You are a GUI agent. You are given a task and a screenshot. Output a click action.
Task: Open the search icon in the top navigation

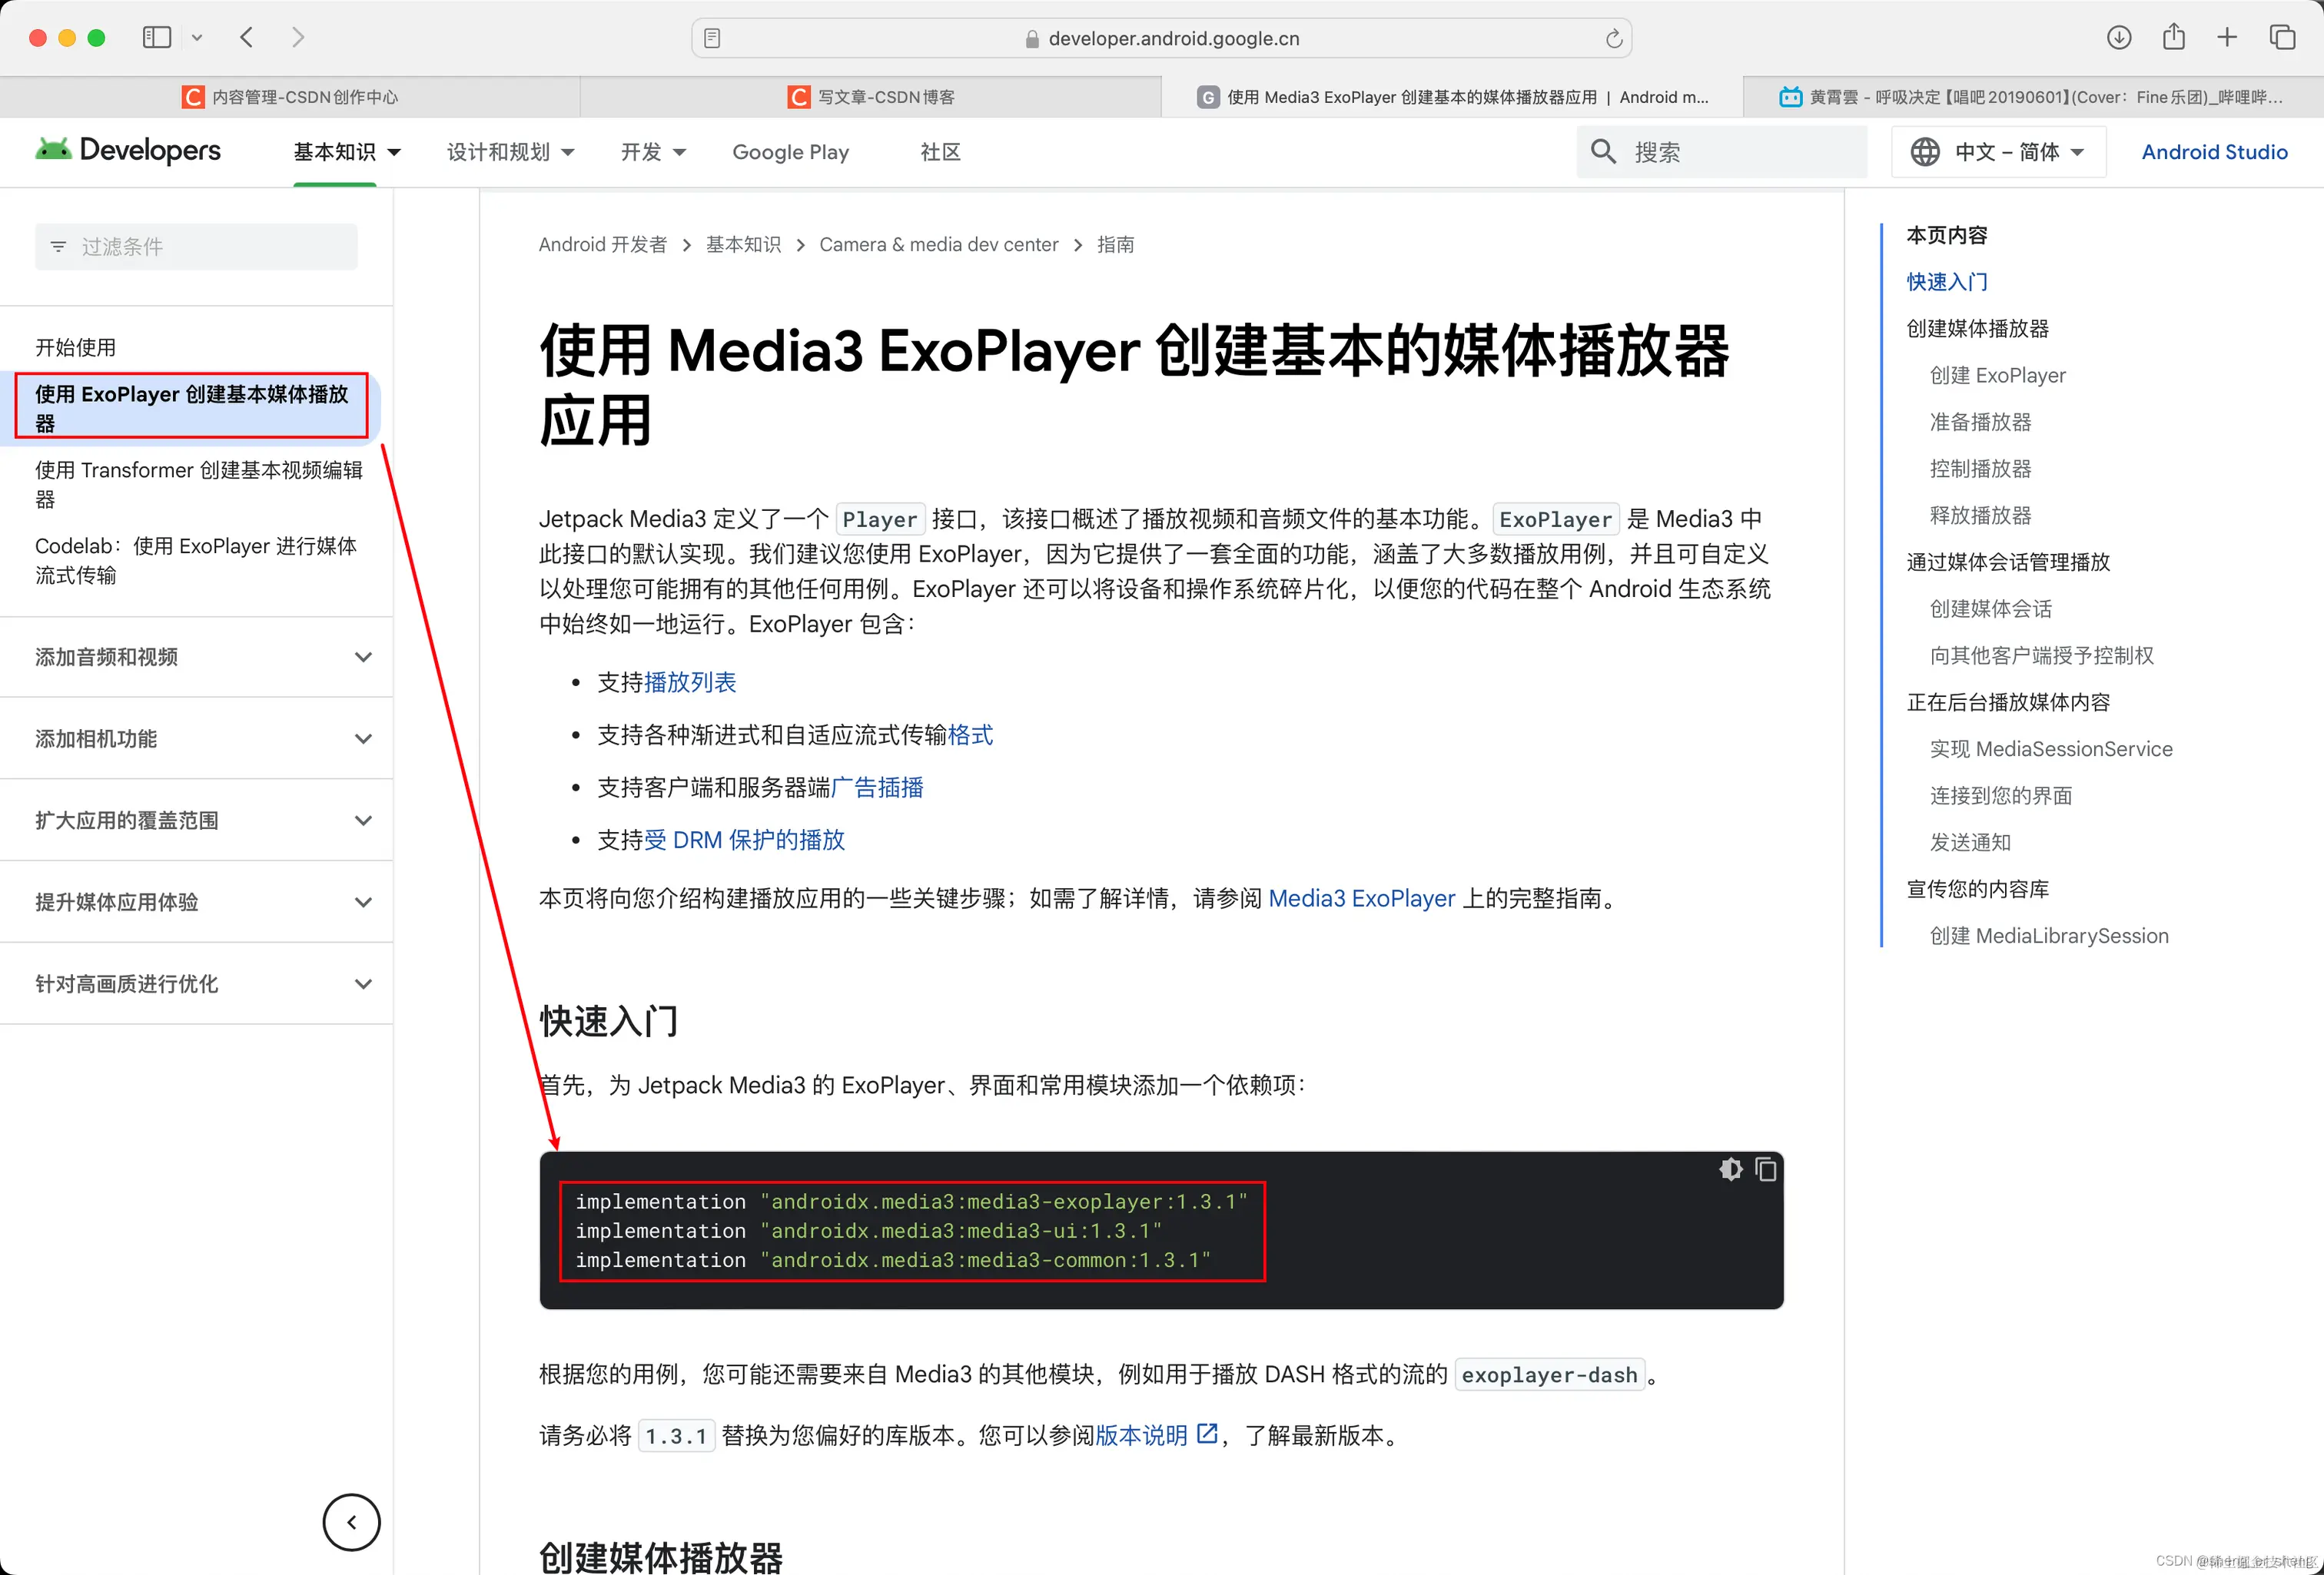click(x=1604, y=151)
